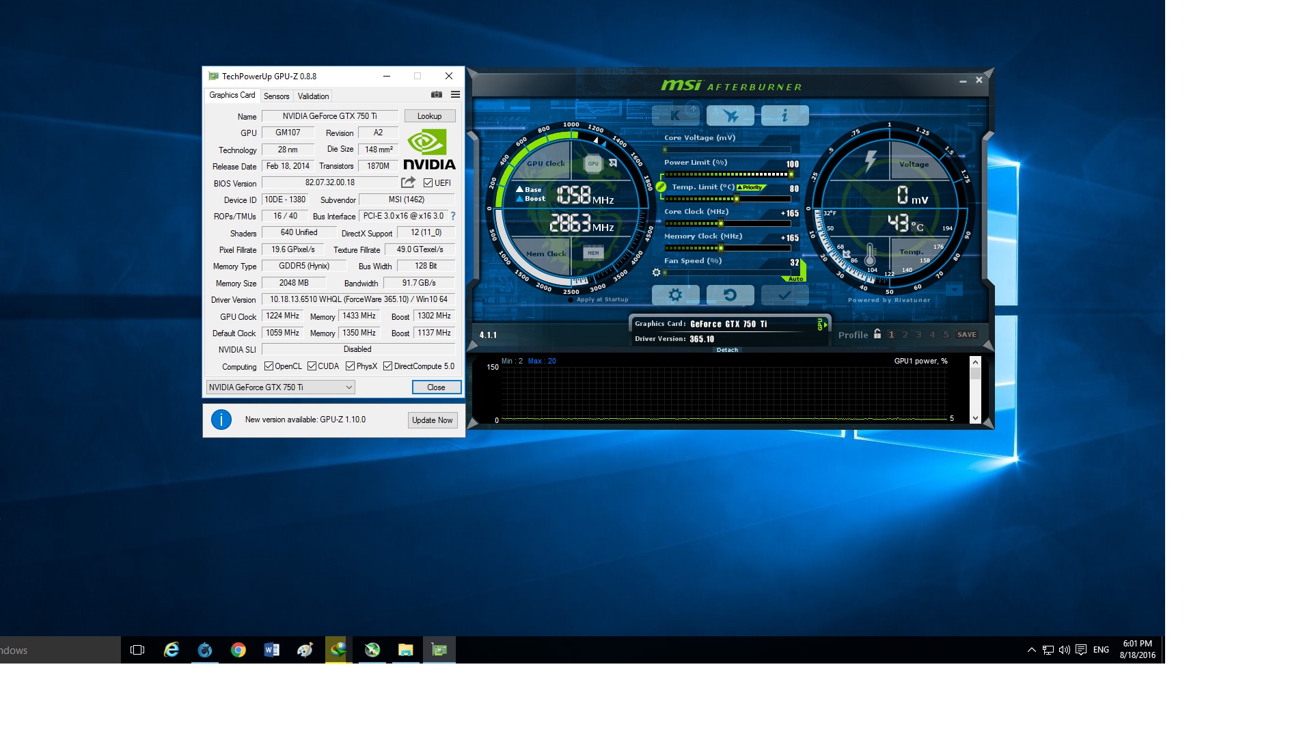The image size is (1312, 738).
Task: Show hidden system tray icons chevron
Action: [1031, 650]
